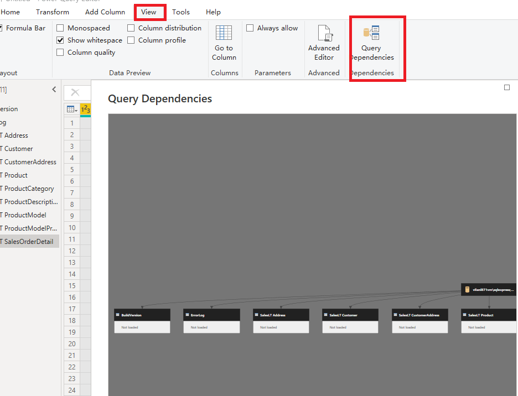Open the Transform ribbon tab

(x=53, y=12)
